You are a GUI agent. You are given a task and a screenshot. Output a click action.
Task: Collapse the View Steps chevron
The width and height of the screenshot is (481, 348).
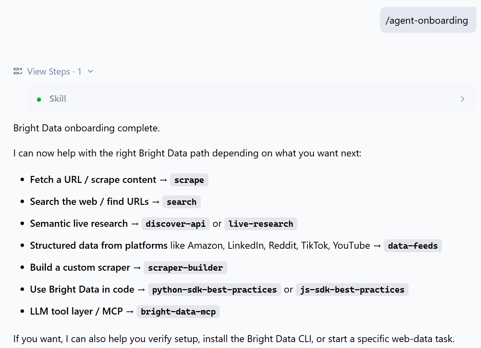pyautogui.click(x=90, y=71)
